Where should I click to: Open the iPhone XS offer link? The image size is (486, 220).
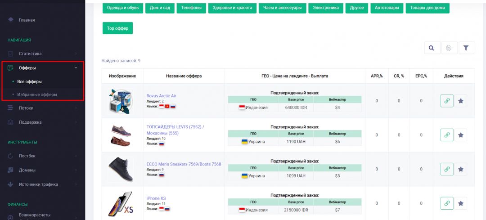click(156, 198)
